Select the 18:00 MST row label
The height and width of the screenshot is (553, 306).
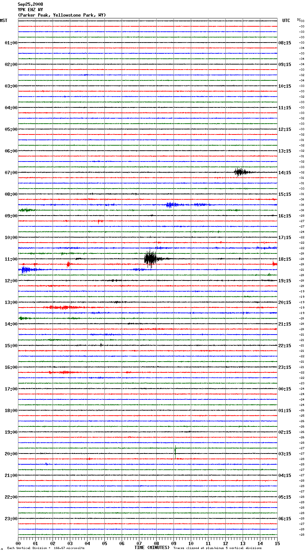pyautogui.click(x=11, y=411)
